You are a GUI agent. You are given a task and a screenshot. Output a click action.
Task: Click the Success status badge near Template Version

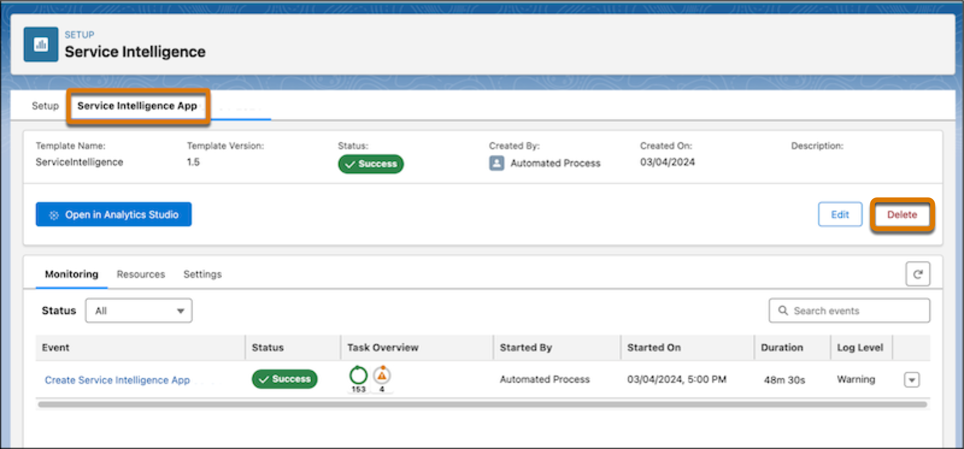click(x=371, y=164)
